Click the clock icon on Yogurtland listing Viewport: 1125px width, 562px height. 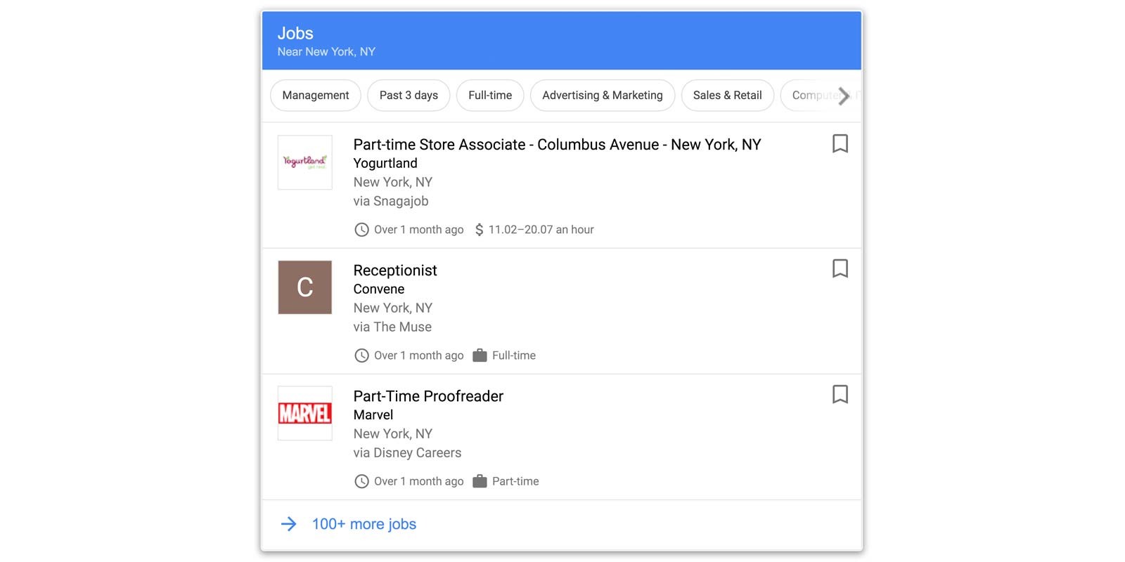[x=361, y=230]
